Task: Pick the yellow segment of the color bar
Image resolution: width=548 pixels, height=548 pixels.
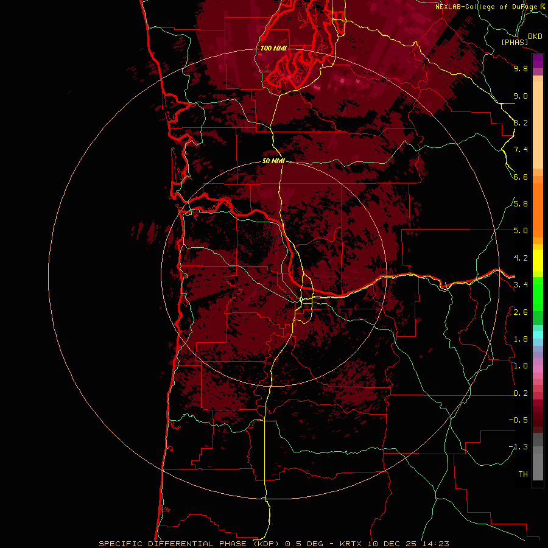Action: click(538, 261)
